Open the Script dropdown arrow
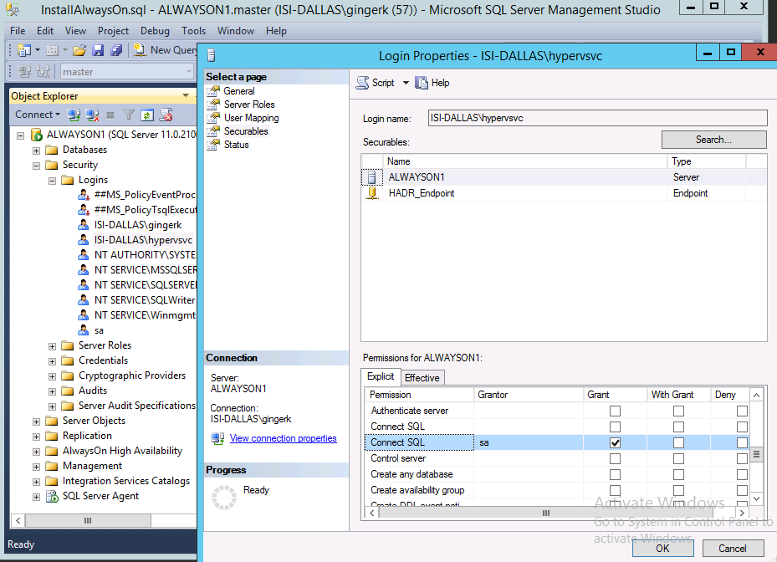 pos(406,83)
